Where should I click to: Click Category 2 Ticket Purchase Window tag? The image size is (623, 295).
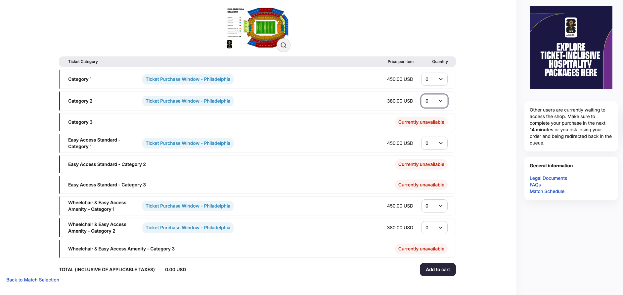coord(188,101)
